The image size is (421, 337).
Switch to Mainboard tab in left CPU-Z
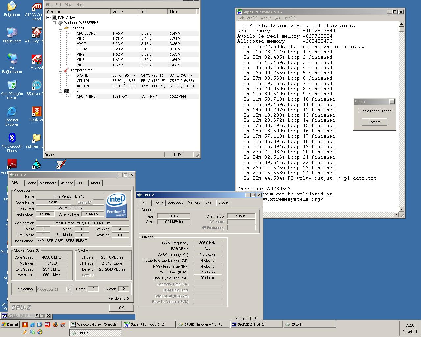click(x=48, y=183)
